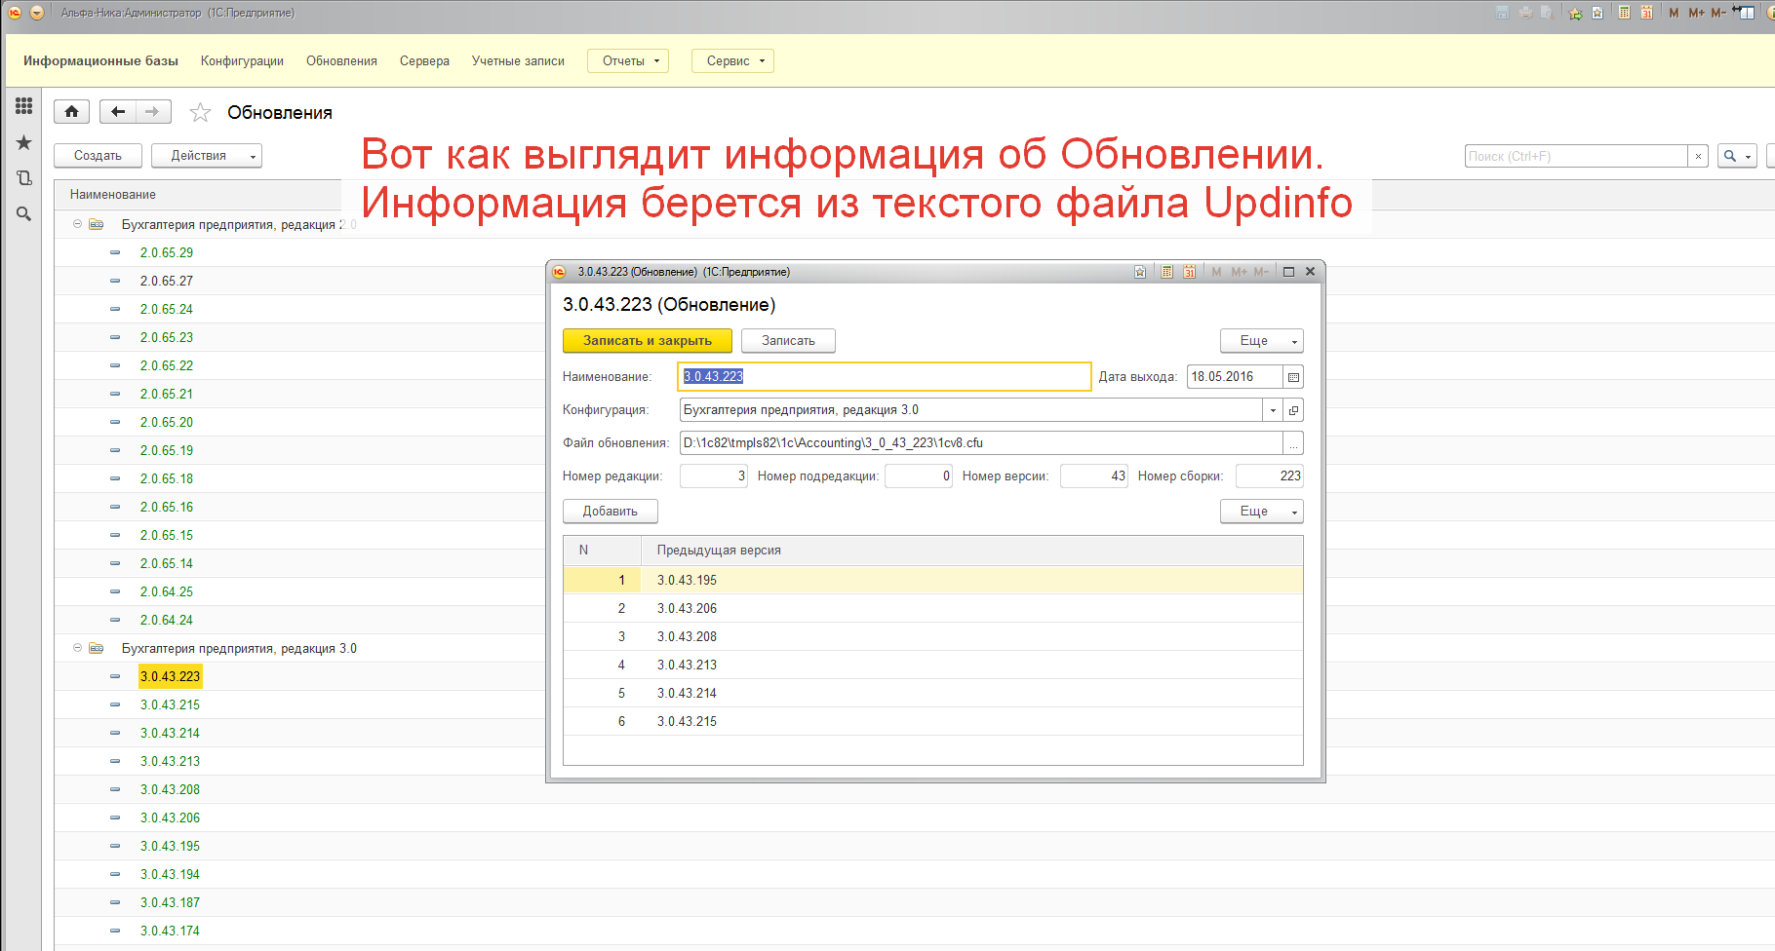Click Добавить to add previous version

coord(611,512)
